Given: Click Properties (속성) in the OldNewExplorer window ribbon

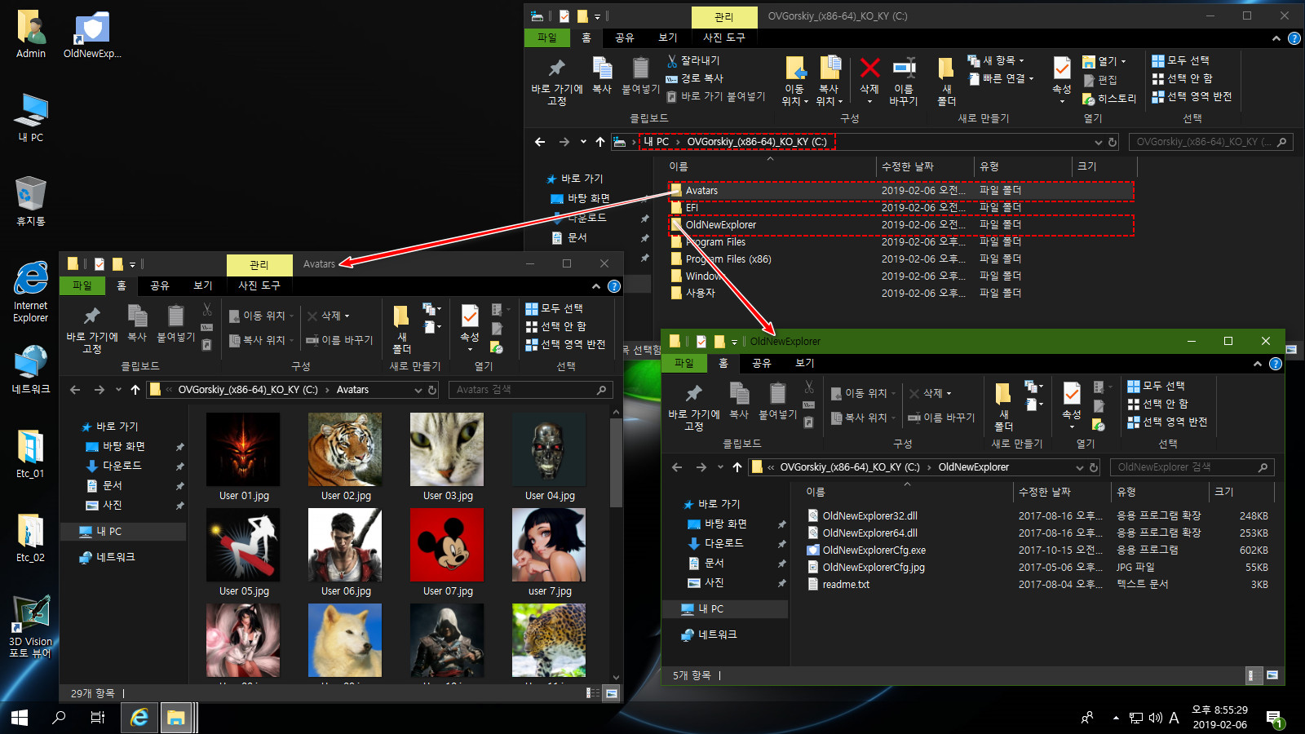Looking at the screenshot, I should point(1072,405).
